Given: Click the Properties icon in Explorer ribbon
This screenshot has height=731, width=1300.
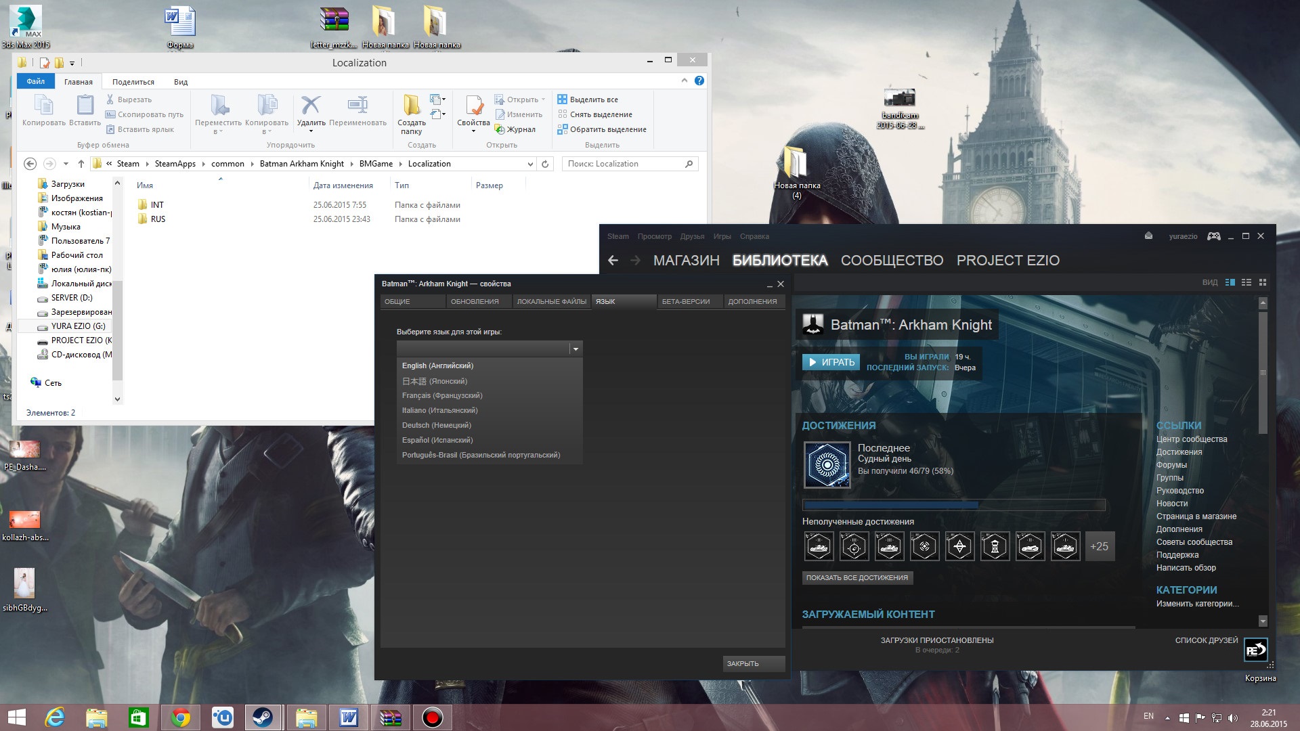Looking at the screenshot, I should 473,106.
